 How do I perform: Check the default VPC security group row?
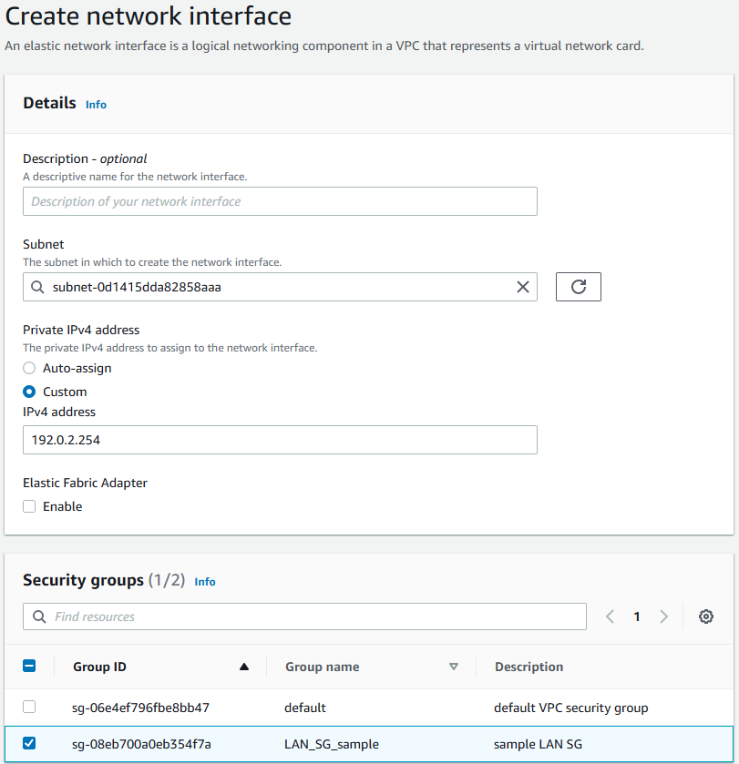(x=28, y=708)
